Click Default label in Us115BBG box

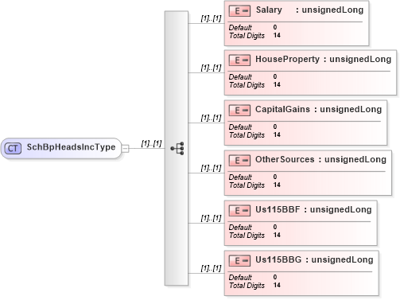click(x=240, y=278)
